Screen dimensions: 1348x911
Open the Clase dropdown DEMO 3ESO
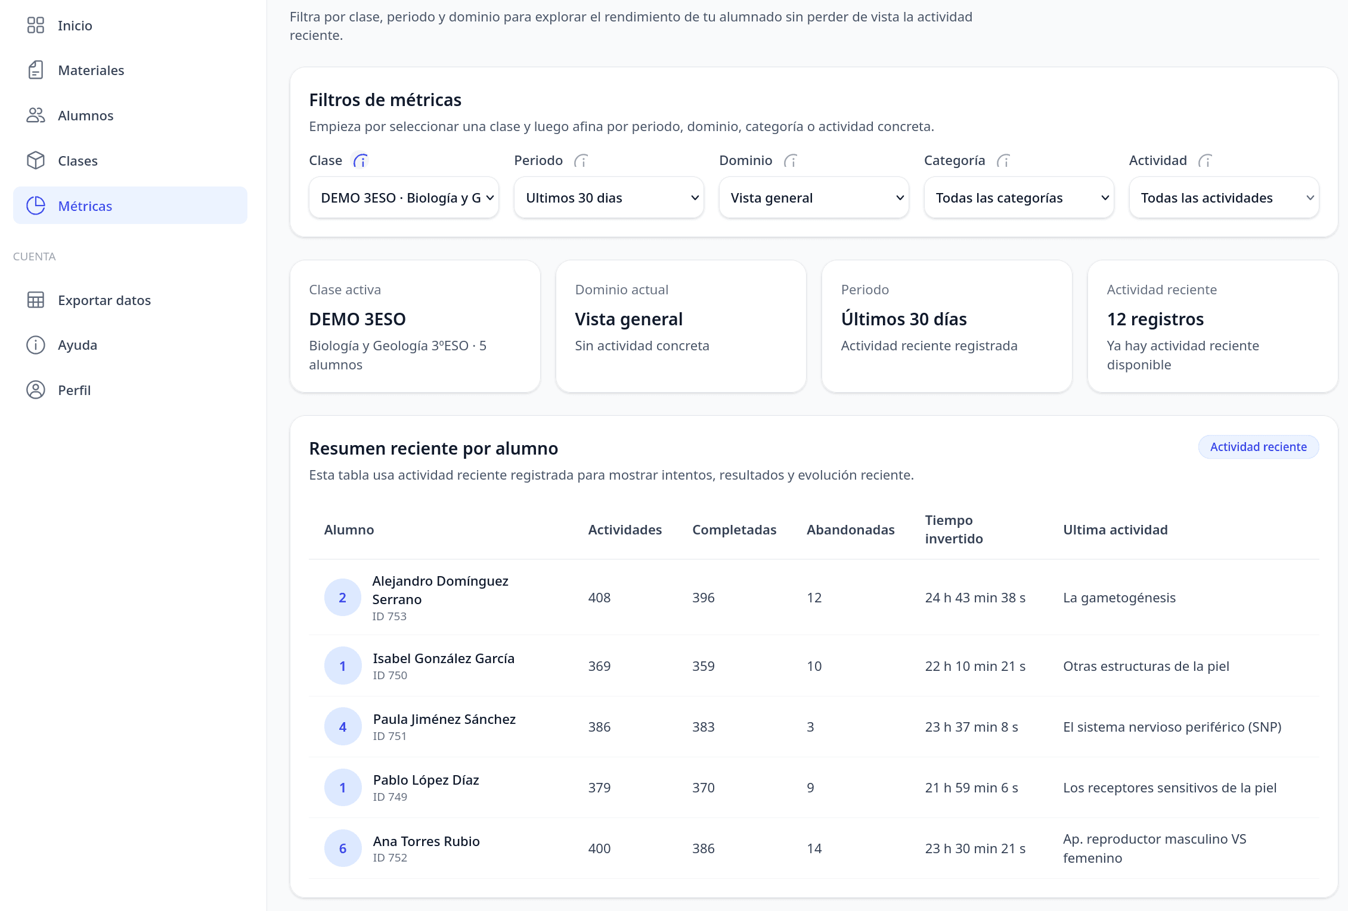(404, 198)
